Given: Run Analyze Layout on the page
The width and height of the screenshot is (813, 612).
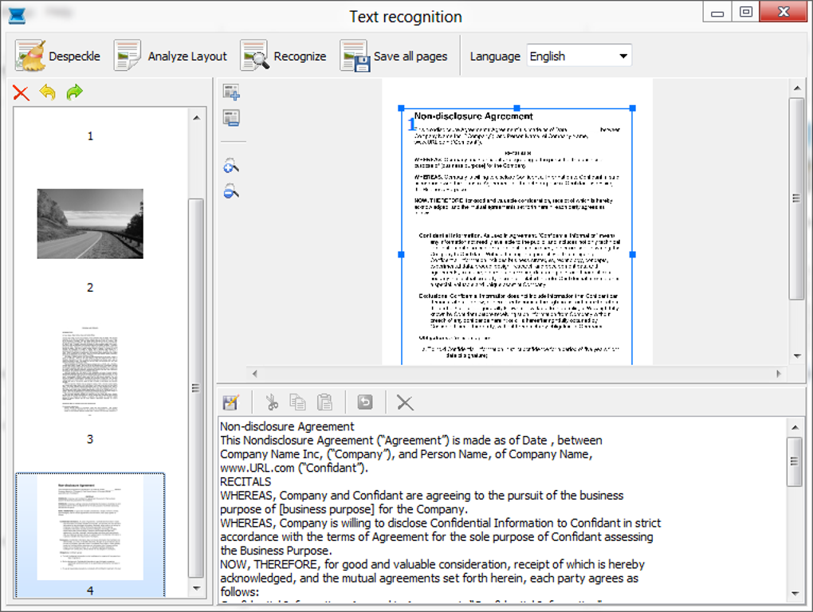Looking at the screenshot, I should pyautogui.click(x=171, y=56).
